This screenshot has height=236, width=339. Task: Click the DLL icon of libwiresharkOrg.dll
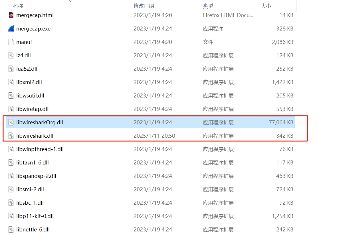11,122
